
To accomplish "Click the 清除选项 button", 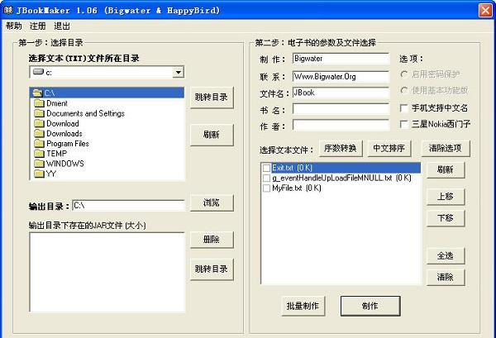I will point(446,148).
